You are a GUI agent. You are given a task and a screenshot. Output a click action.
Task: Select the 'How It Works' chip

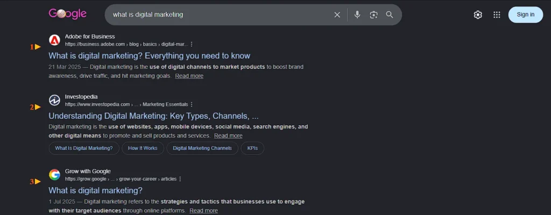143,148
